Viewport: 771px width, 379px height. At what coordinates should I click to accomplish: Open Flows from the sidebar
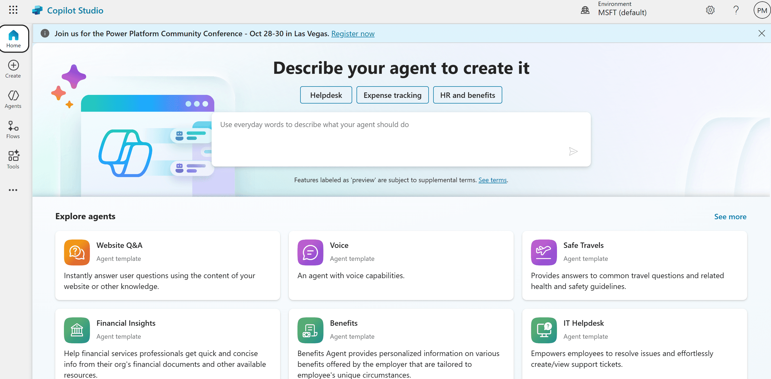[x=13, y=129]
